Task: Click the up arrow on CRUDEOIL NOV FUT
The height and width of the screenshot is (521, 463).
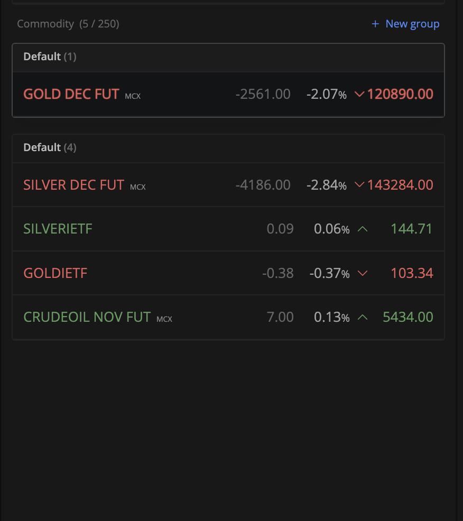Action: (x=363, y=317)
